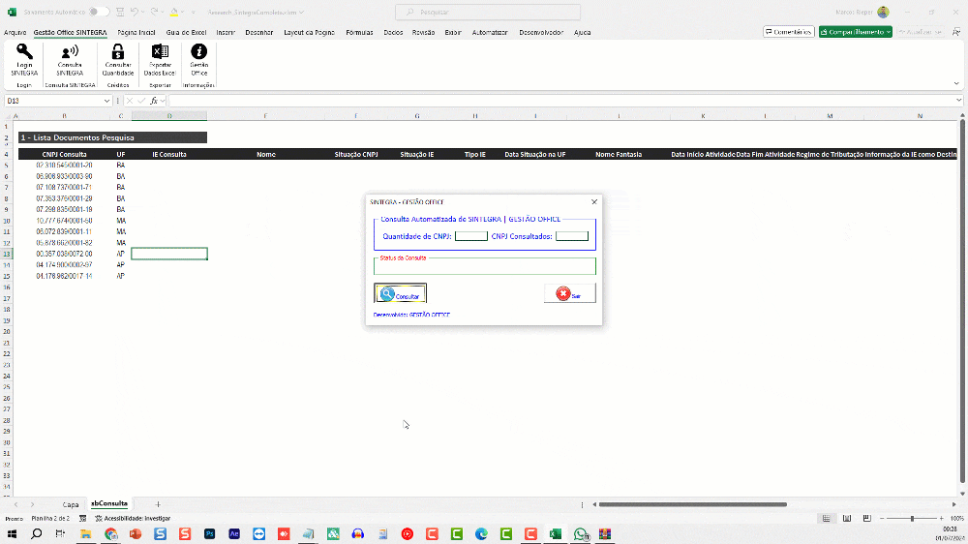Open the Login SINTEGRA ribbon command
968x544 pixels.
(24, 60)
